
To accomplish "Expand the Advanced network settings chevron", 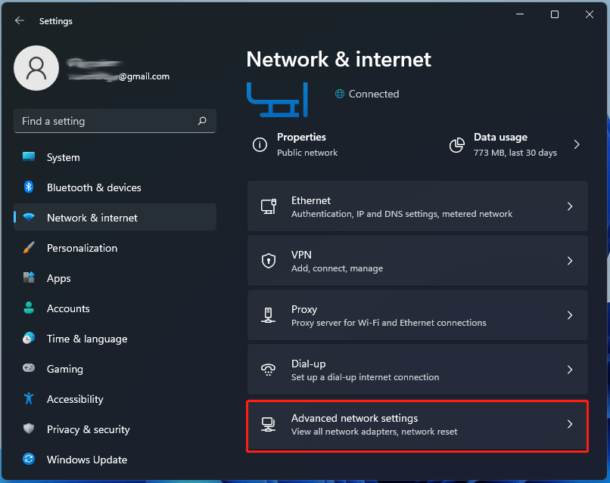I will 570,424.
